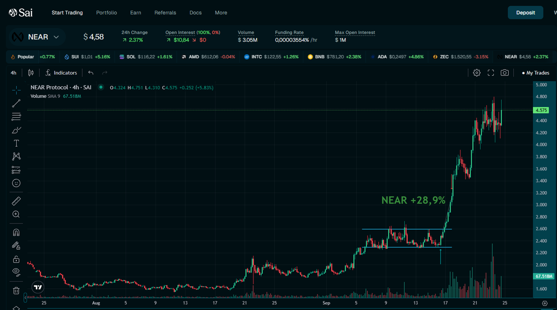This screenshot has width=557, height=310.
Task: Select INTC in the ticker bar
Action: (272, 57)
